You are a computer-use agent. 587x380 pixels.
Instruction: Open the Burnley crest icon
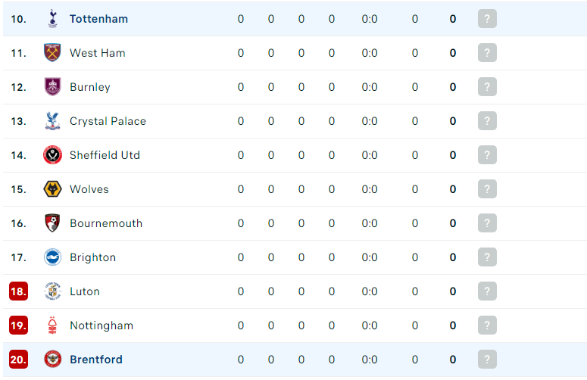click(x=52, y=87)
